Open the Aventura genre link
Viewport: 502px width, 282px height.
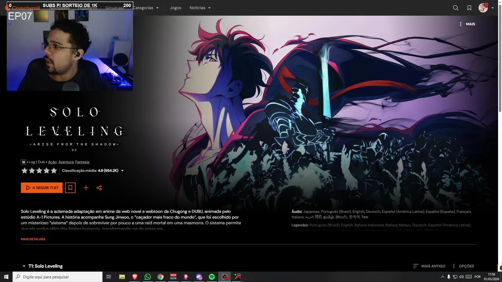click(x=66, y=162)
